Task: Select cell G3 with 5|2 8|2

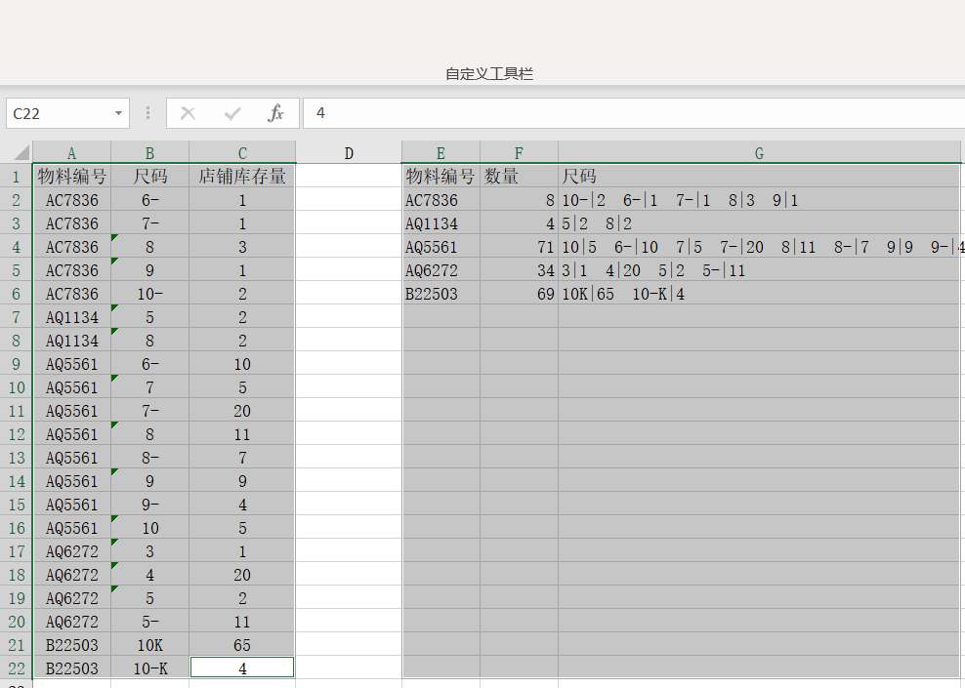Action: pyautogui.click(x=759, y=223)
